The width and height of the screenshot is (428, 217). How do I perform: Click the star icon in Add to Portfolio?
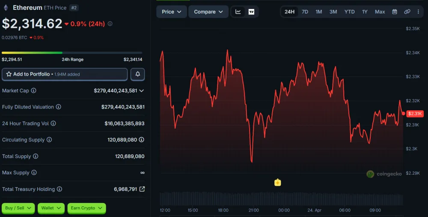[9, 74]
